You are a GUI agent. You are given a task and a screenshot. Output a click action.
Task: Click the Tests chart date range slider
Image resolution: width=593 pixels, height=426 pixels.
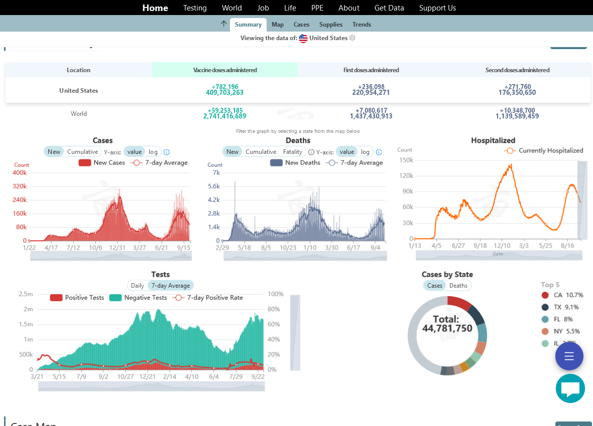151,386
